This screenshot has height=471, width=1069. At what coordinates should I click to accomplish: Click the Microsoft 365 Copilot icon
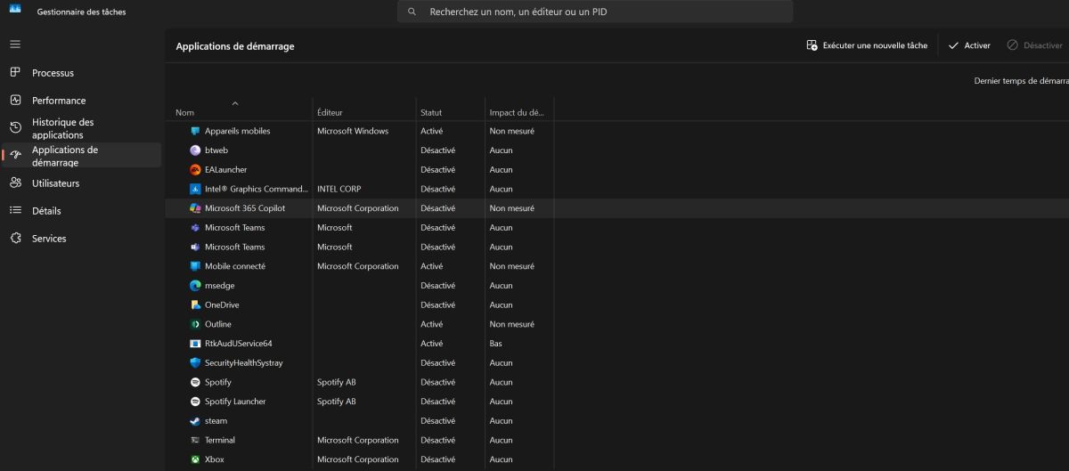point(195,208)
